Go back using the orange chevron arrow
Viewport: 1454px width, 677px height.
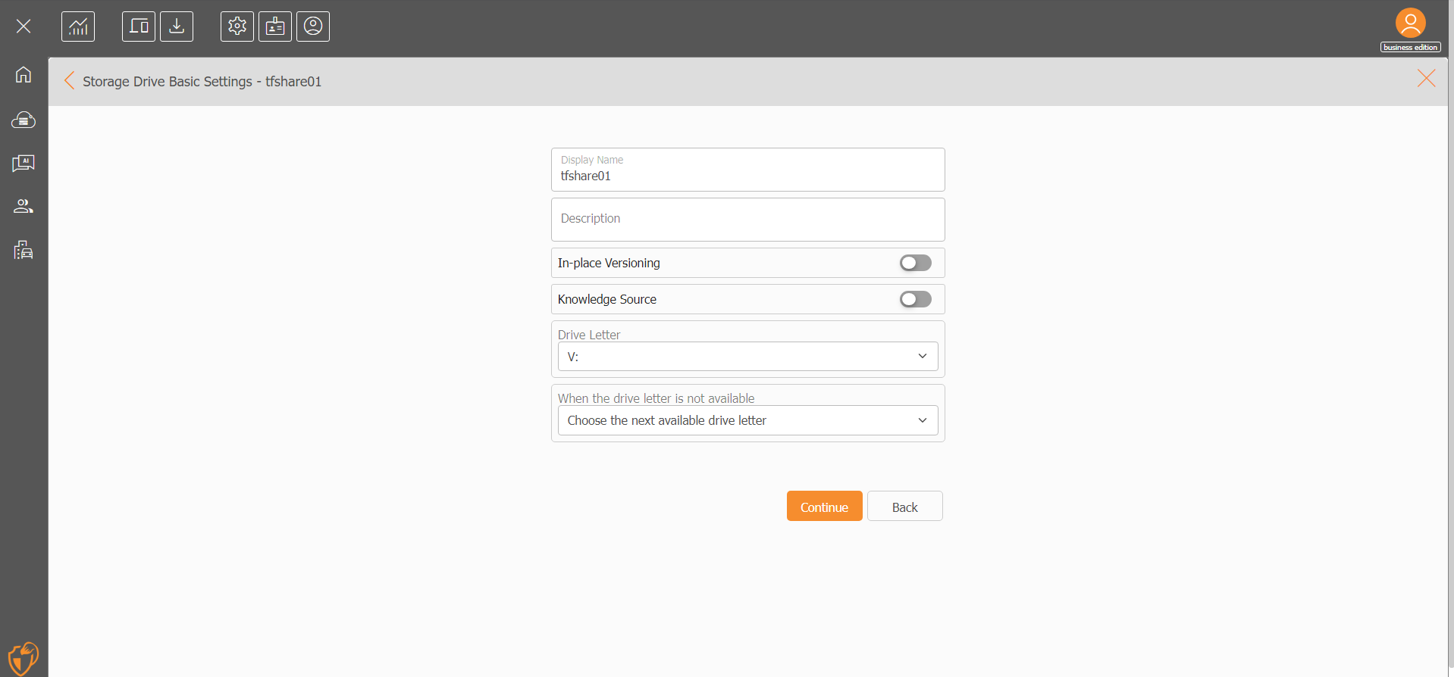pyautogui.click(x=69, y=81)
